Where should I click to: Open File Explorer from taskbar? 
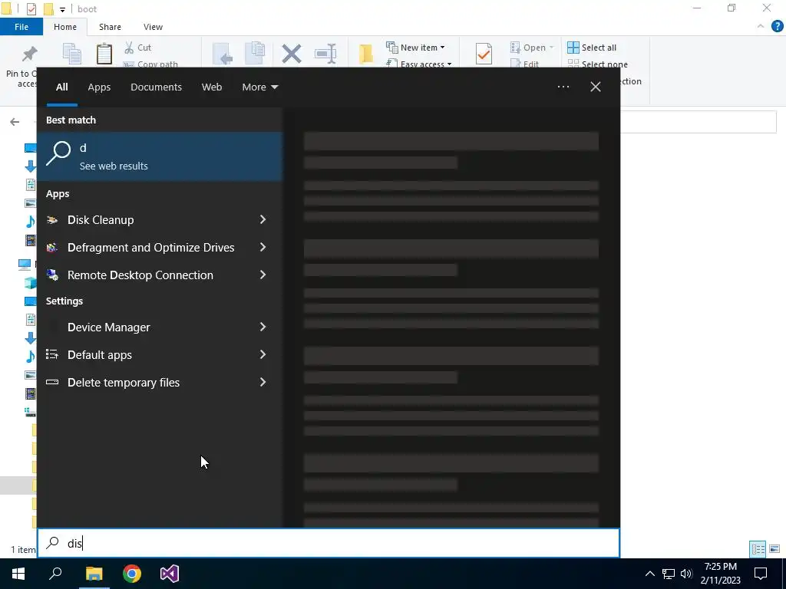(94, 574)
